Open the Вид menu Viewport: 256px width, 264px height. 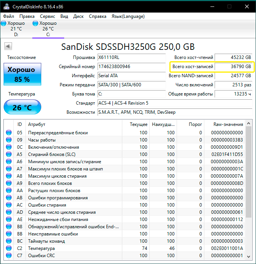click(64, 16)
